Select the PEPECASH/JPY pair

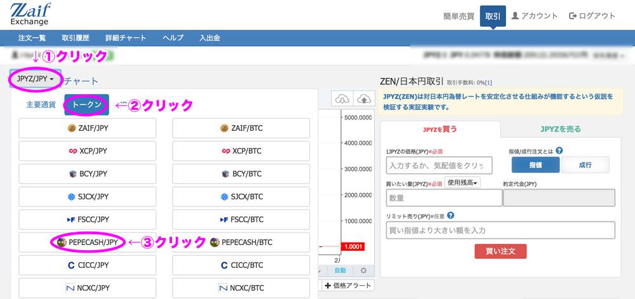(88, 243)
